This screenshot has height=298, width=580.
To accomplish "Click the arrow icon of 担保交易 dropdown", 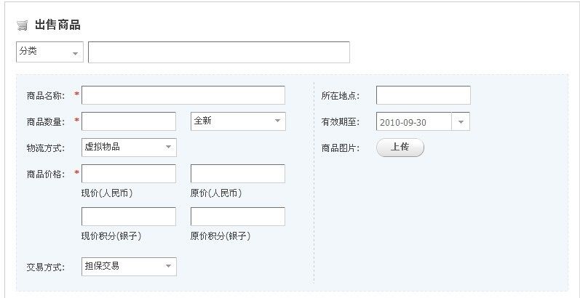I will tap(168, 266).
